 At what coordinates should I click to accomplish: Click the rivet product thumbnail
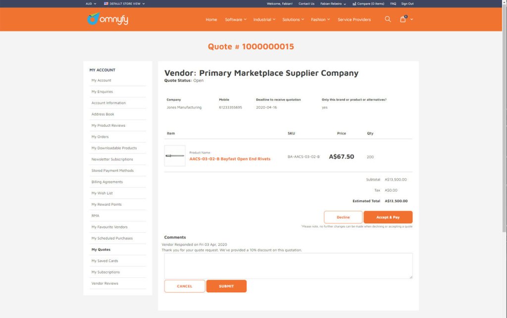click(175, 156)
